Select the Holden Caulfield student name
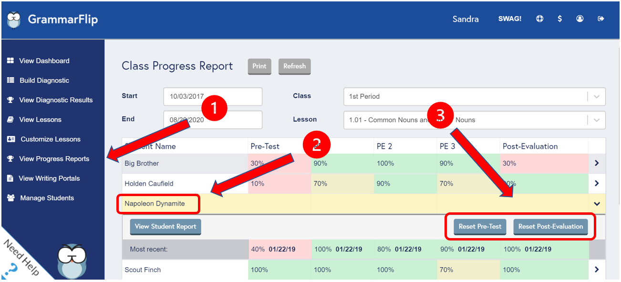621x282 pixels. tap(149, 183)
